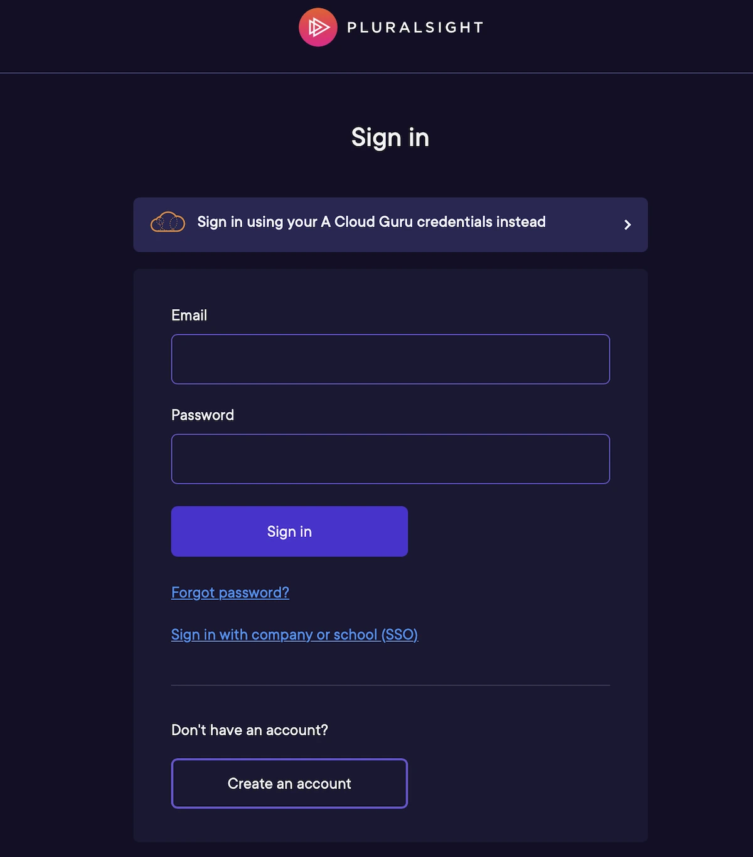Select the A Cloud Guru cloud icon

click(167, 223)
